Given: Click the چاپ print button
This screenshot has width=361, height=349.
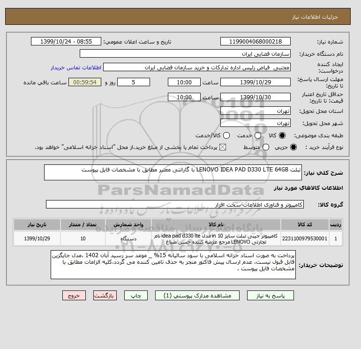Looking at the screenshot, I should [x=136, y=296].
